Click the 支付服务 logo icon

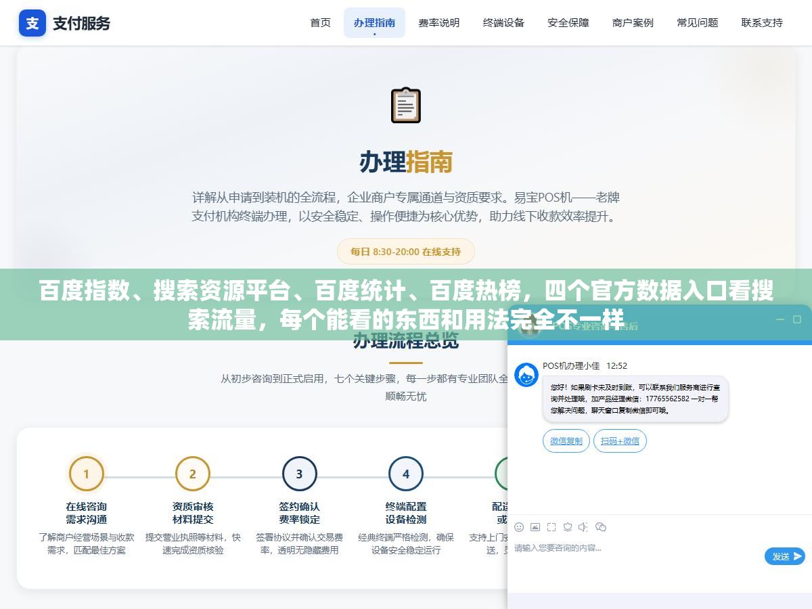[32, 23]
